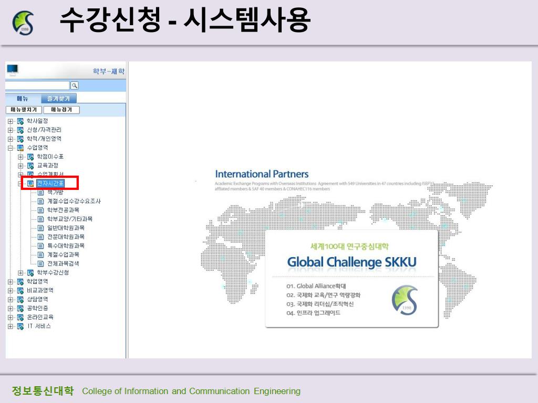The height and width of the screenshot is (403, 538).
Task: Expand the IT 서비스 tree node
Action: tap(11, 326)
